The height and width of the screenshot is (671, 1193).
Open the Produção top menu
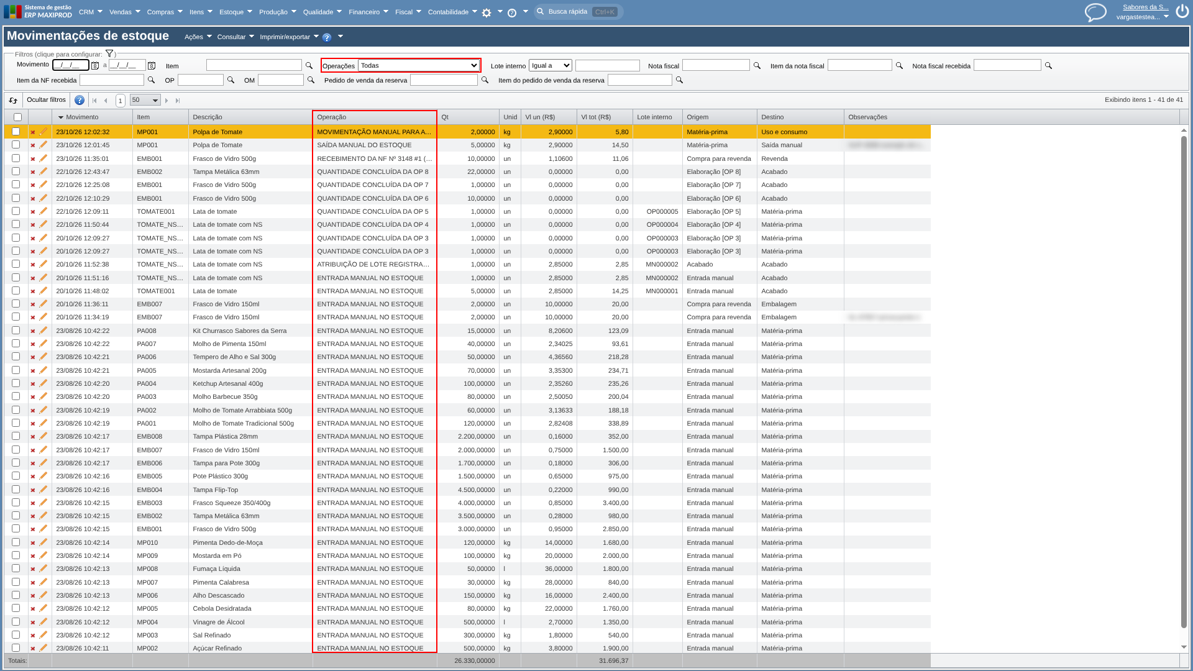click(x=277, y=12)
